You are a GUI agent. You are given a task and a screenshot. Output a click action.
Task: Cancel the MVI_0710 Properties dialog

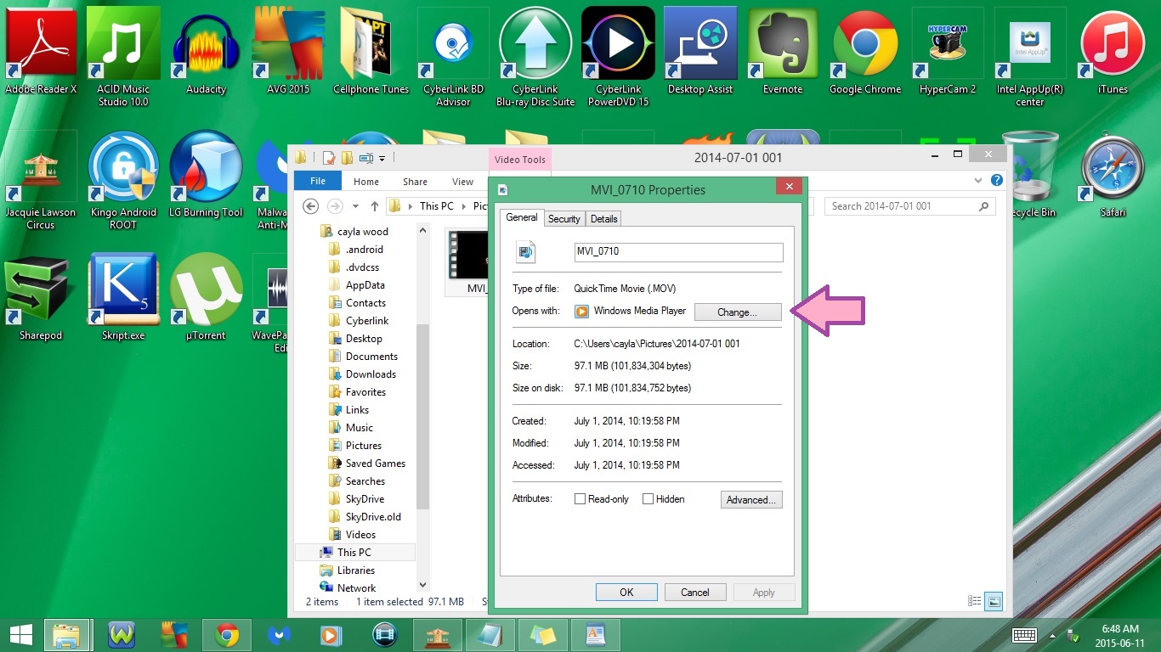coord(695,592)
